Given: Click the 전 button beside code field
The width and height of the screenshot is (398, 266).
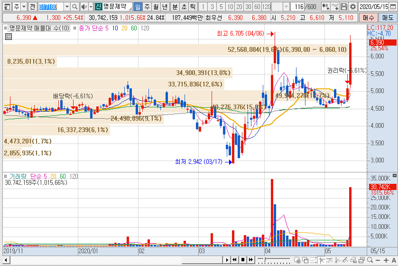Looking at the screenshot, I should pyautogui.click(x=32, y=7).
